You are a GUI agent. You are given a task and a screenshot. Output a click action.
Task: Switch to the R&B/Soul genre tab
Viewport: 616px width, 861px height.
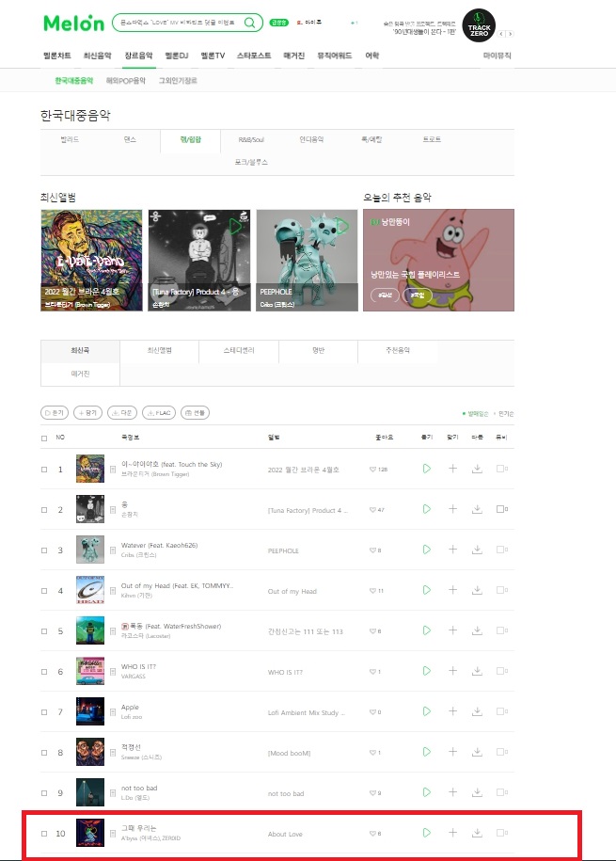251,140
